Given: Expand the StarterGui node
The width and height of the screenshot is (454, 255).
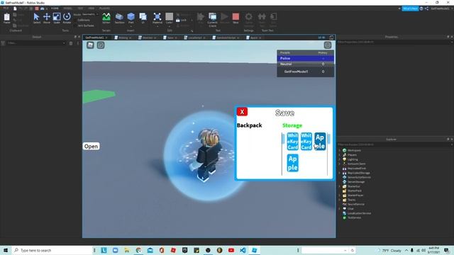Looking at the screenshot, I should [340, 186].
